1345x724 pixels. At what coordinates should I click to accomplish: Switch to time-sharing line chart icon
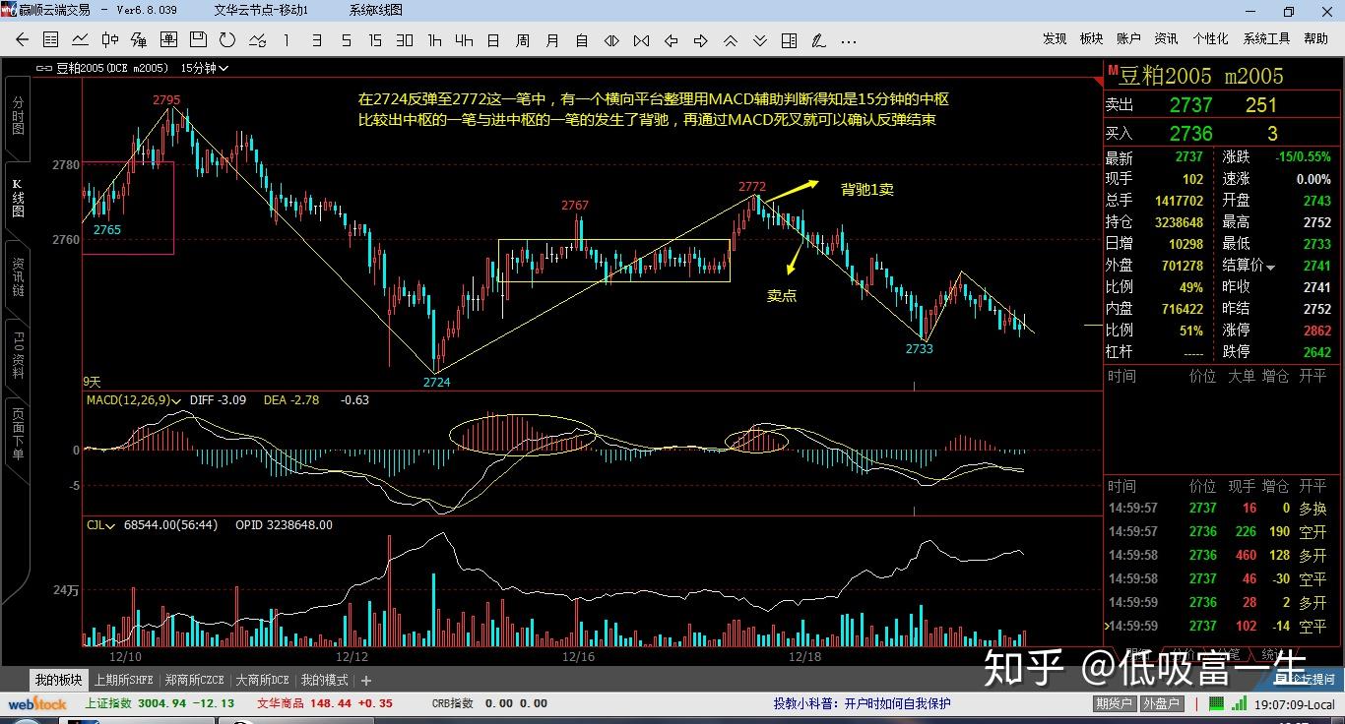pyautogui.click(x=81, y=40)
